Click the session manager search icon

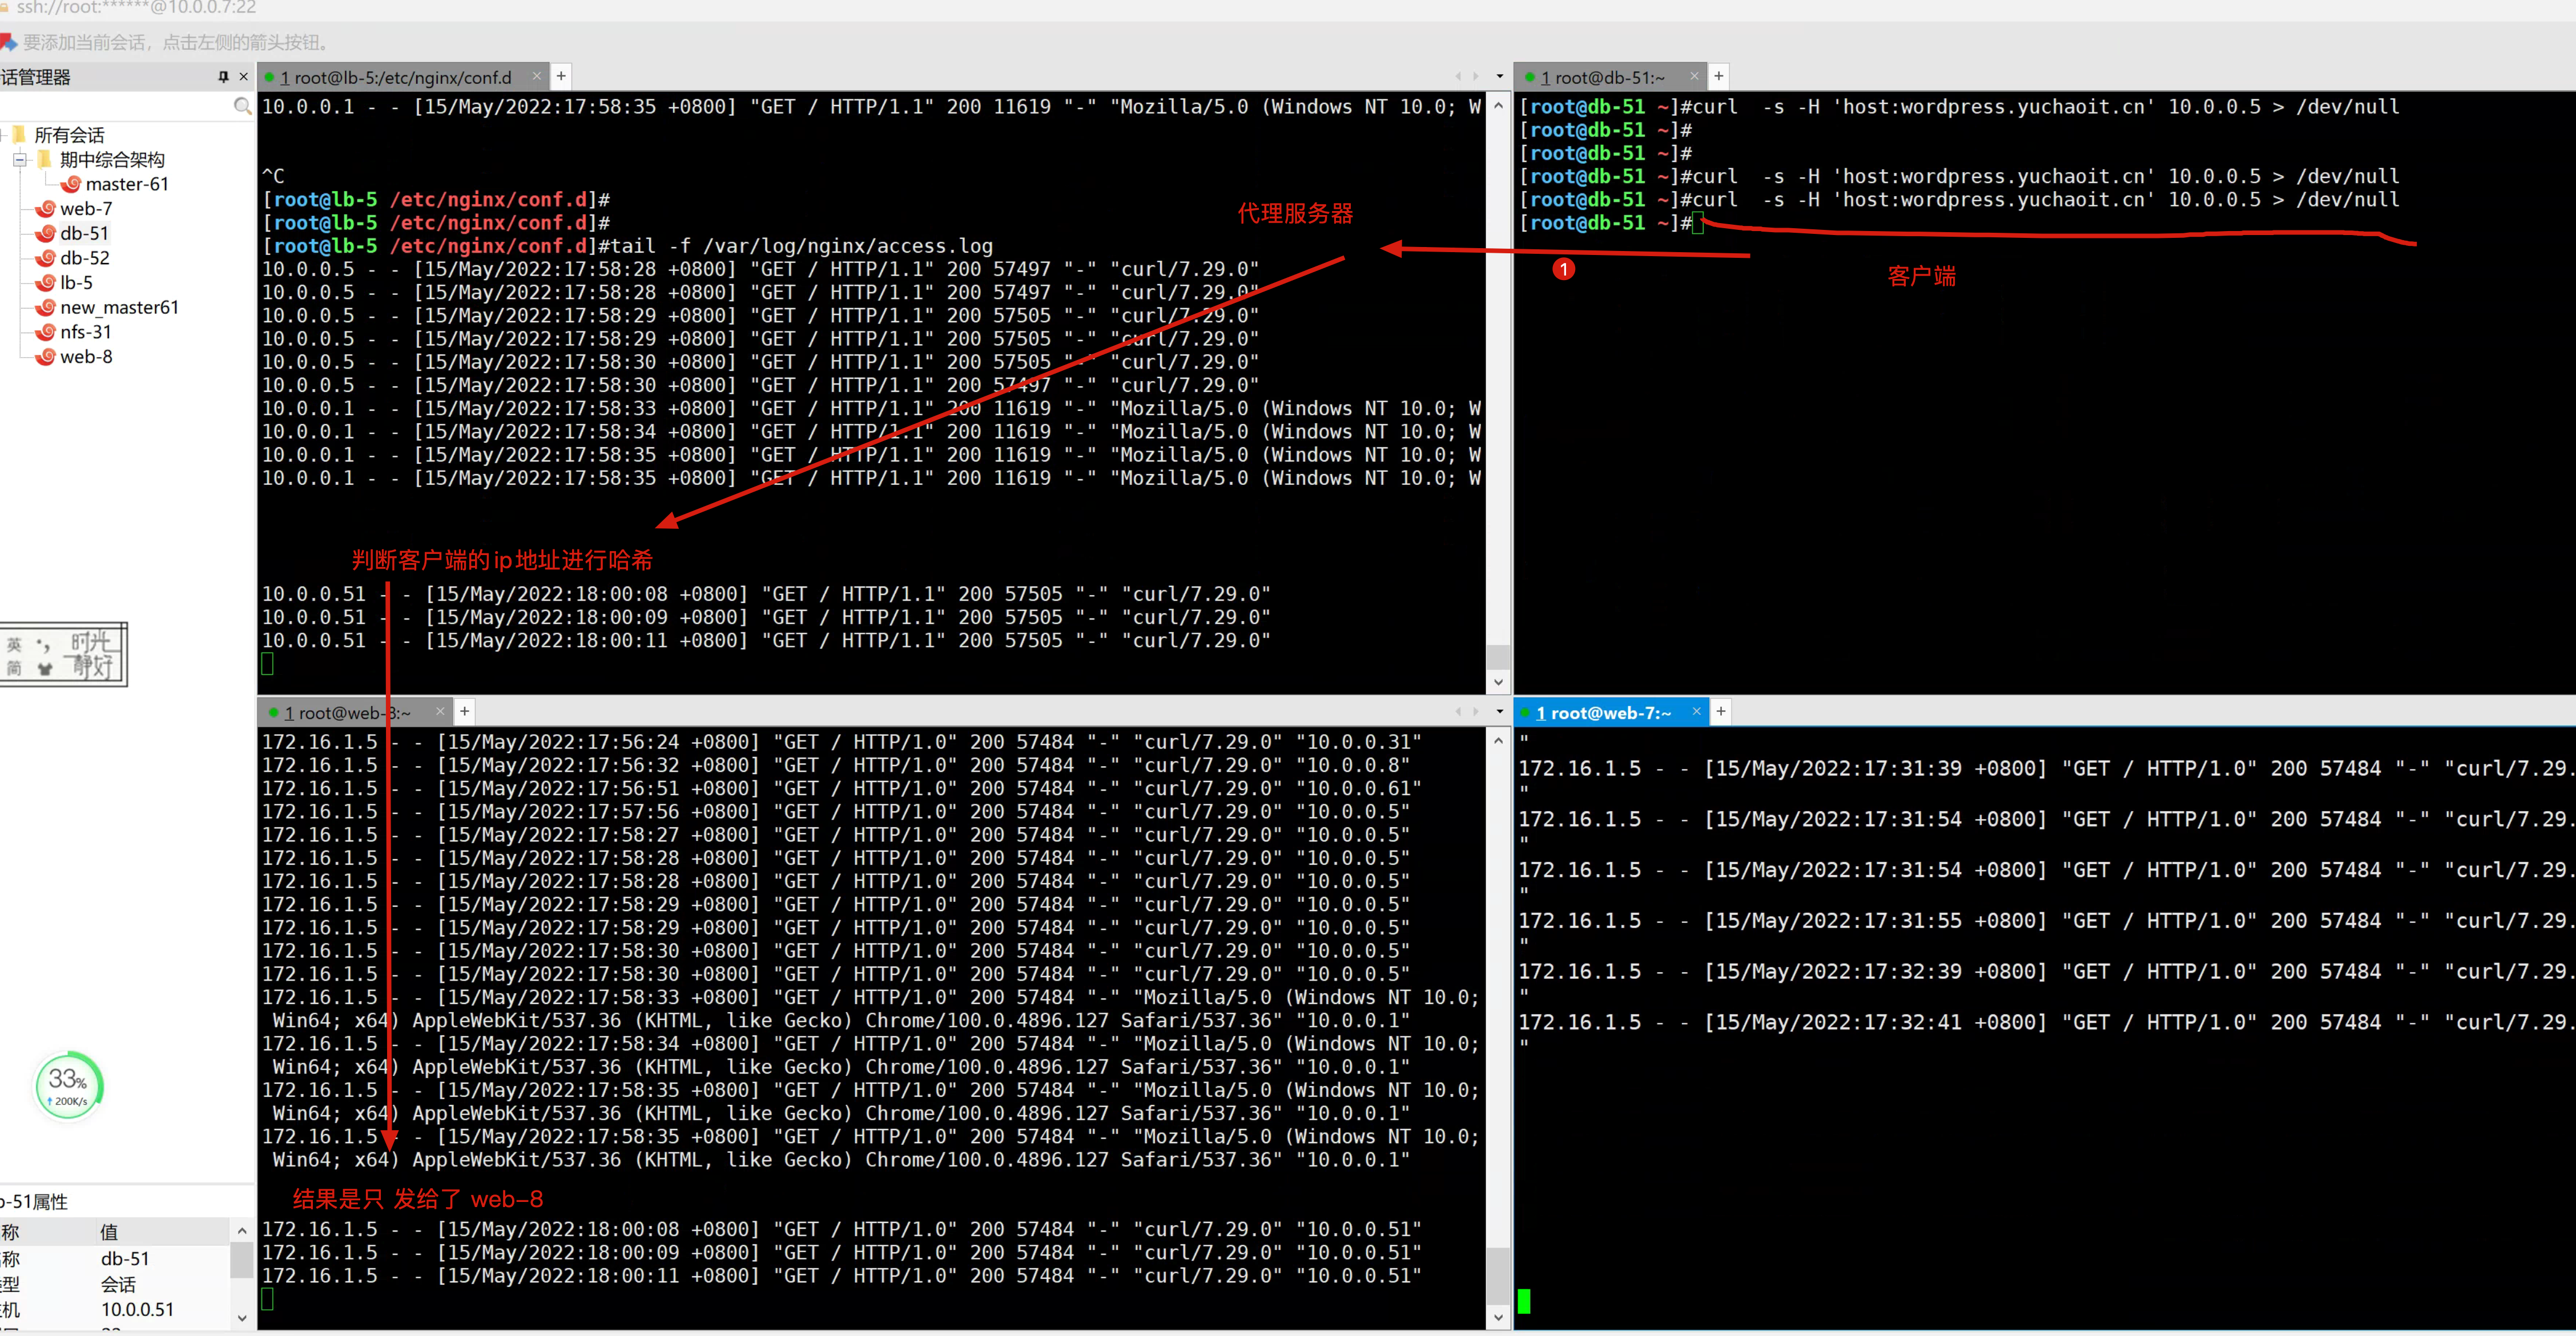242,106
